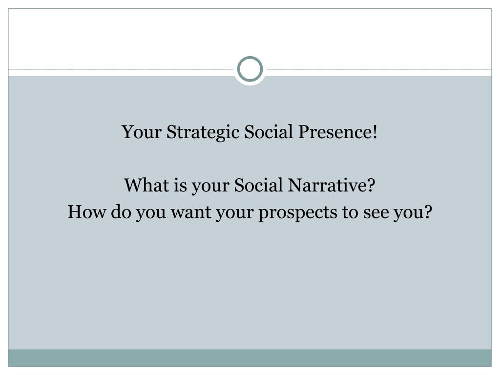Click the word 'Presence!' in the heading
This screenshot has height=375, width=500.
pyautogui.click(x=338, y=132)
